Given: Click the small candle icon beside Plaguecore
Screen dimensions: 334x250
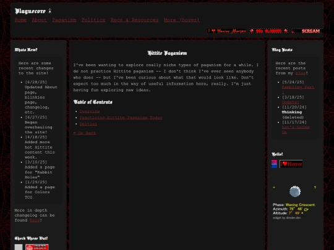Looking at the screenshot, I should [50, 10].
